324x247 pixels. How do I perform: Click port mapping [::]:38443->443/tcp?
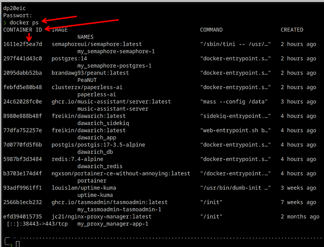[x=37, y=224]
